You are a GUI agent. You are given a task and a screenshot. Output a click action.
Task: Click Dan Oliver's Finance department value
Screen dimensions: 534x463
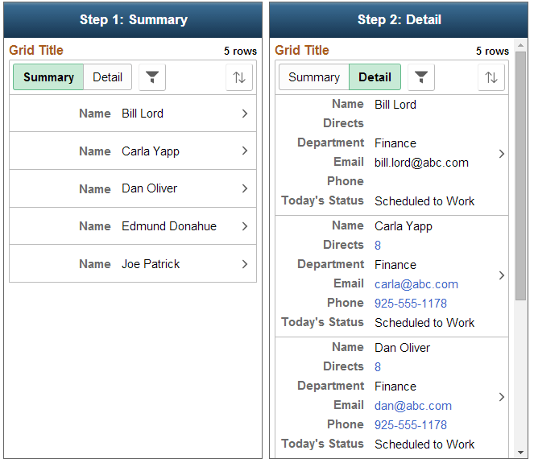[x=395, y=386]
